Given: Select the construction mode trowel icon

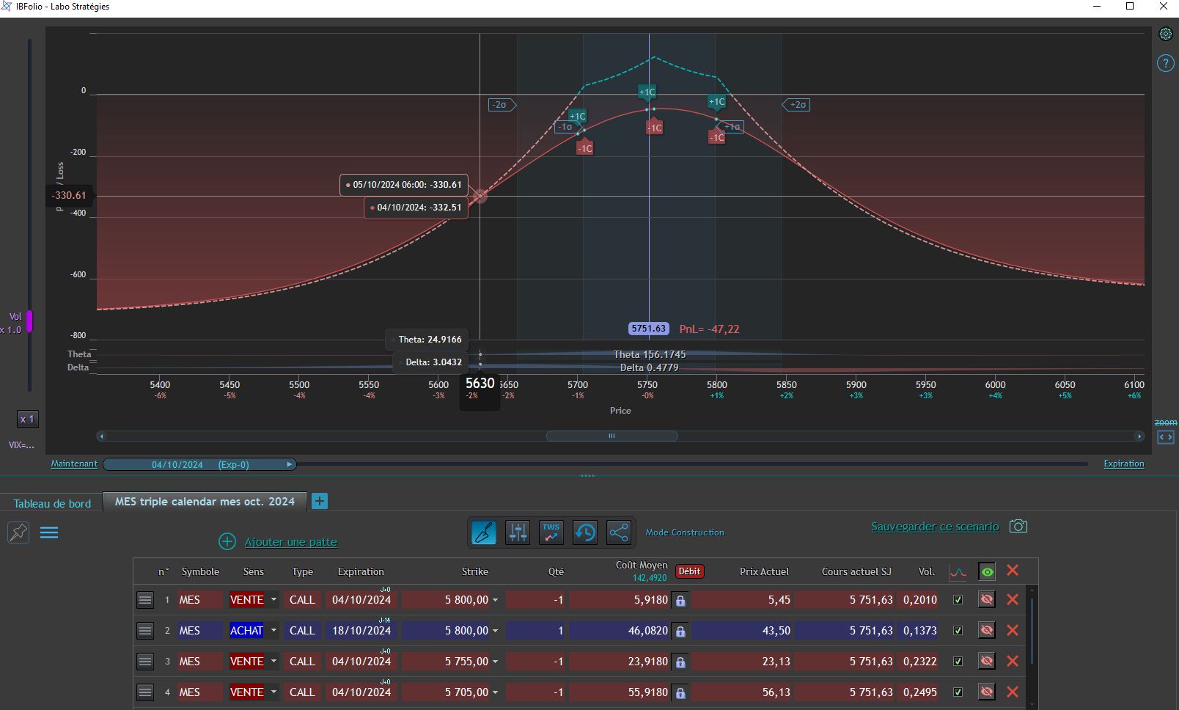Looking at the screenshot, I should point(484,532).
